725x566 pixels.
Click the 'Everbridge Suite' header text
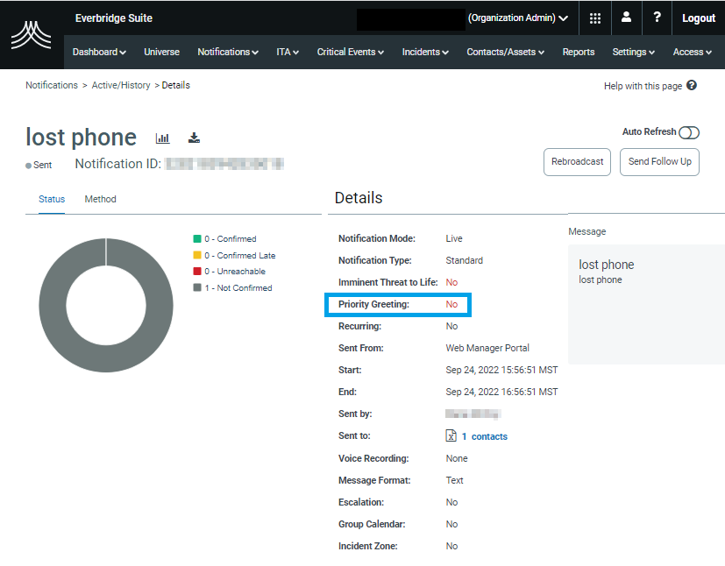click(114, 18)
